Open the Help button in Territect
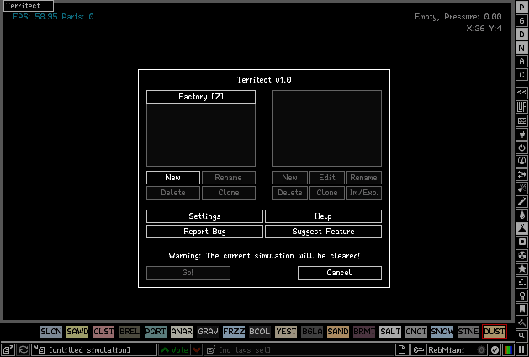529x357 pixels. pos(323,216)
